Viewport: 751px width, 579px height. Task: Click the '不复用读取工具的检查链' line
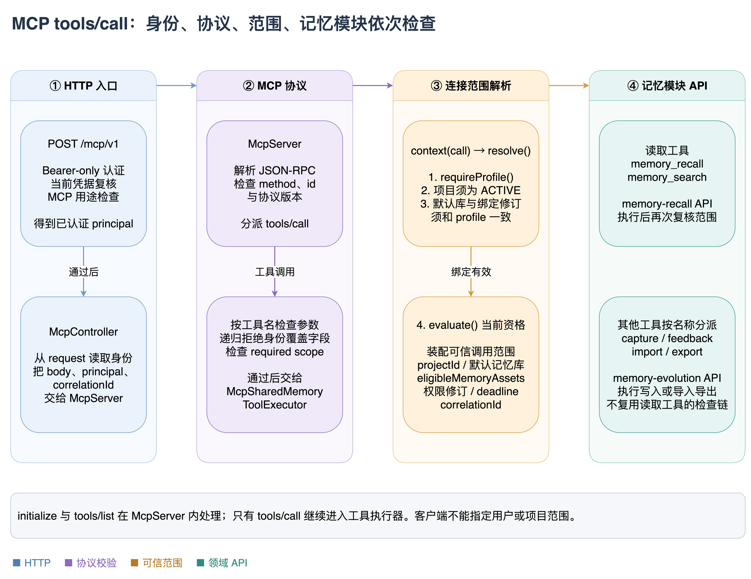pos(667,405)
